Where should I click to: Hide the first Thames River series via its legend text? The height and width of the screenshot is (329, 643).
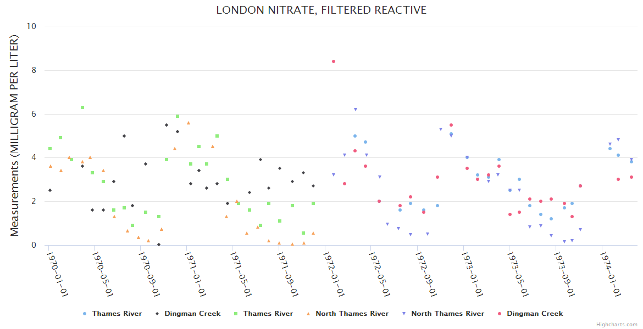pyautogui.click(x=117, y=314)
